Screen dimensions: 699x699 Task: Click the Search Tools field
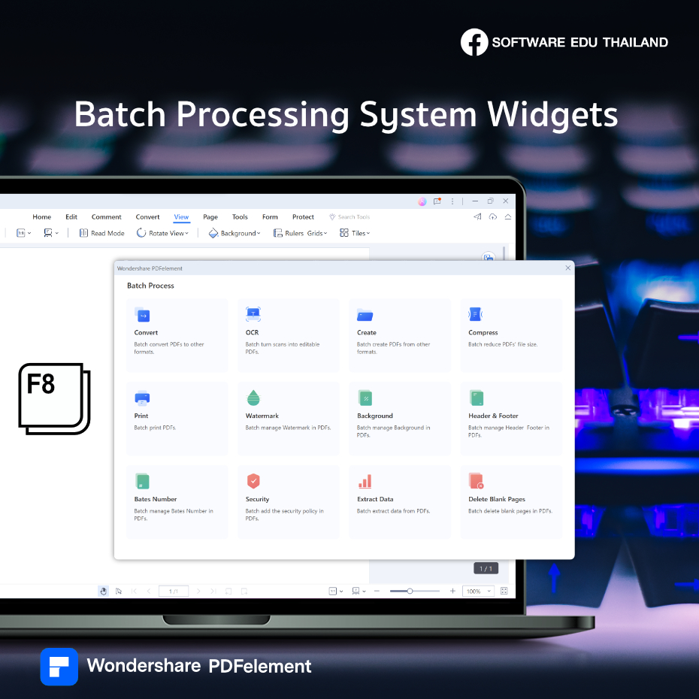[350, 217]
